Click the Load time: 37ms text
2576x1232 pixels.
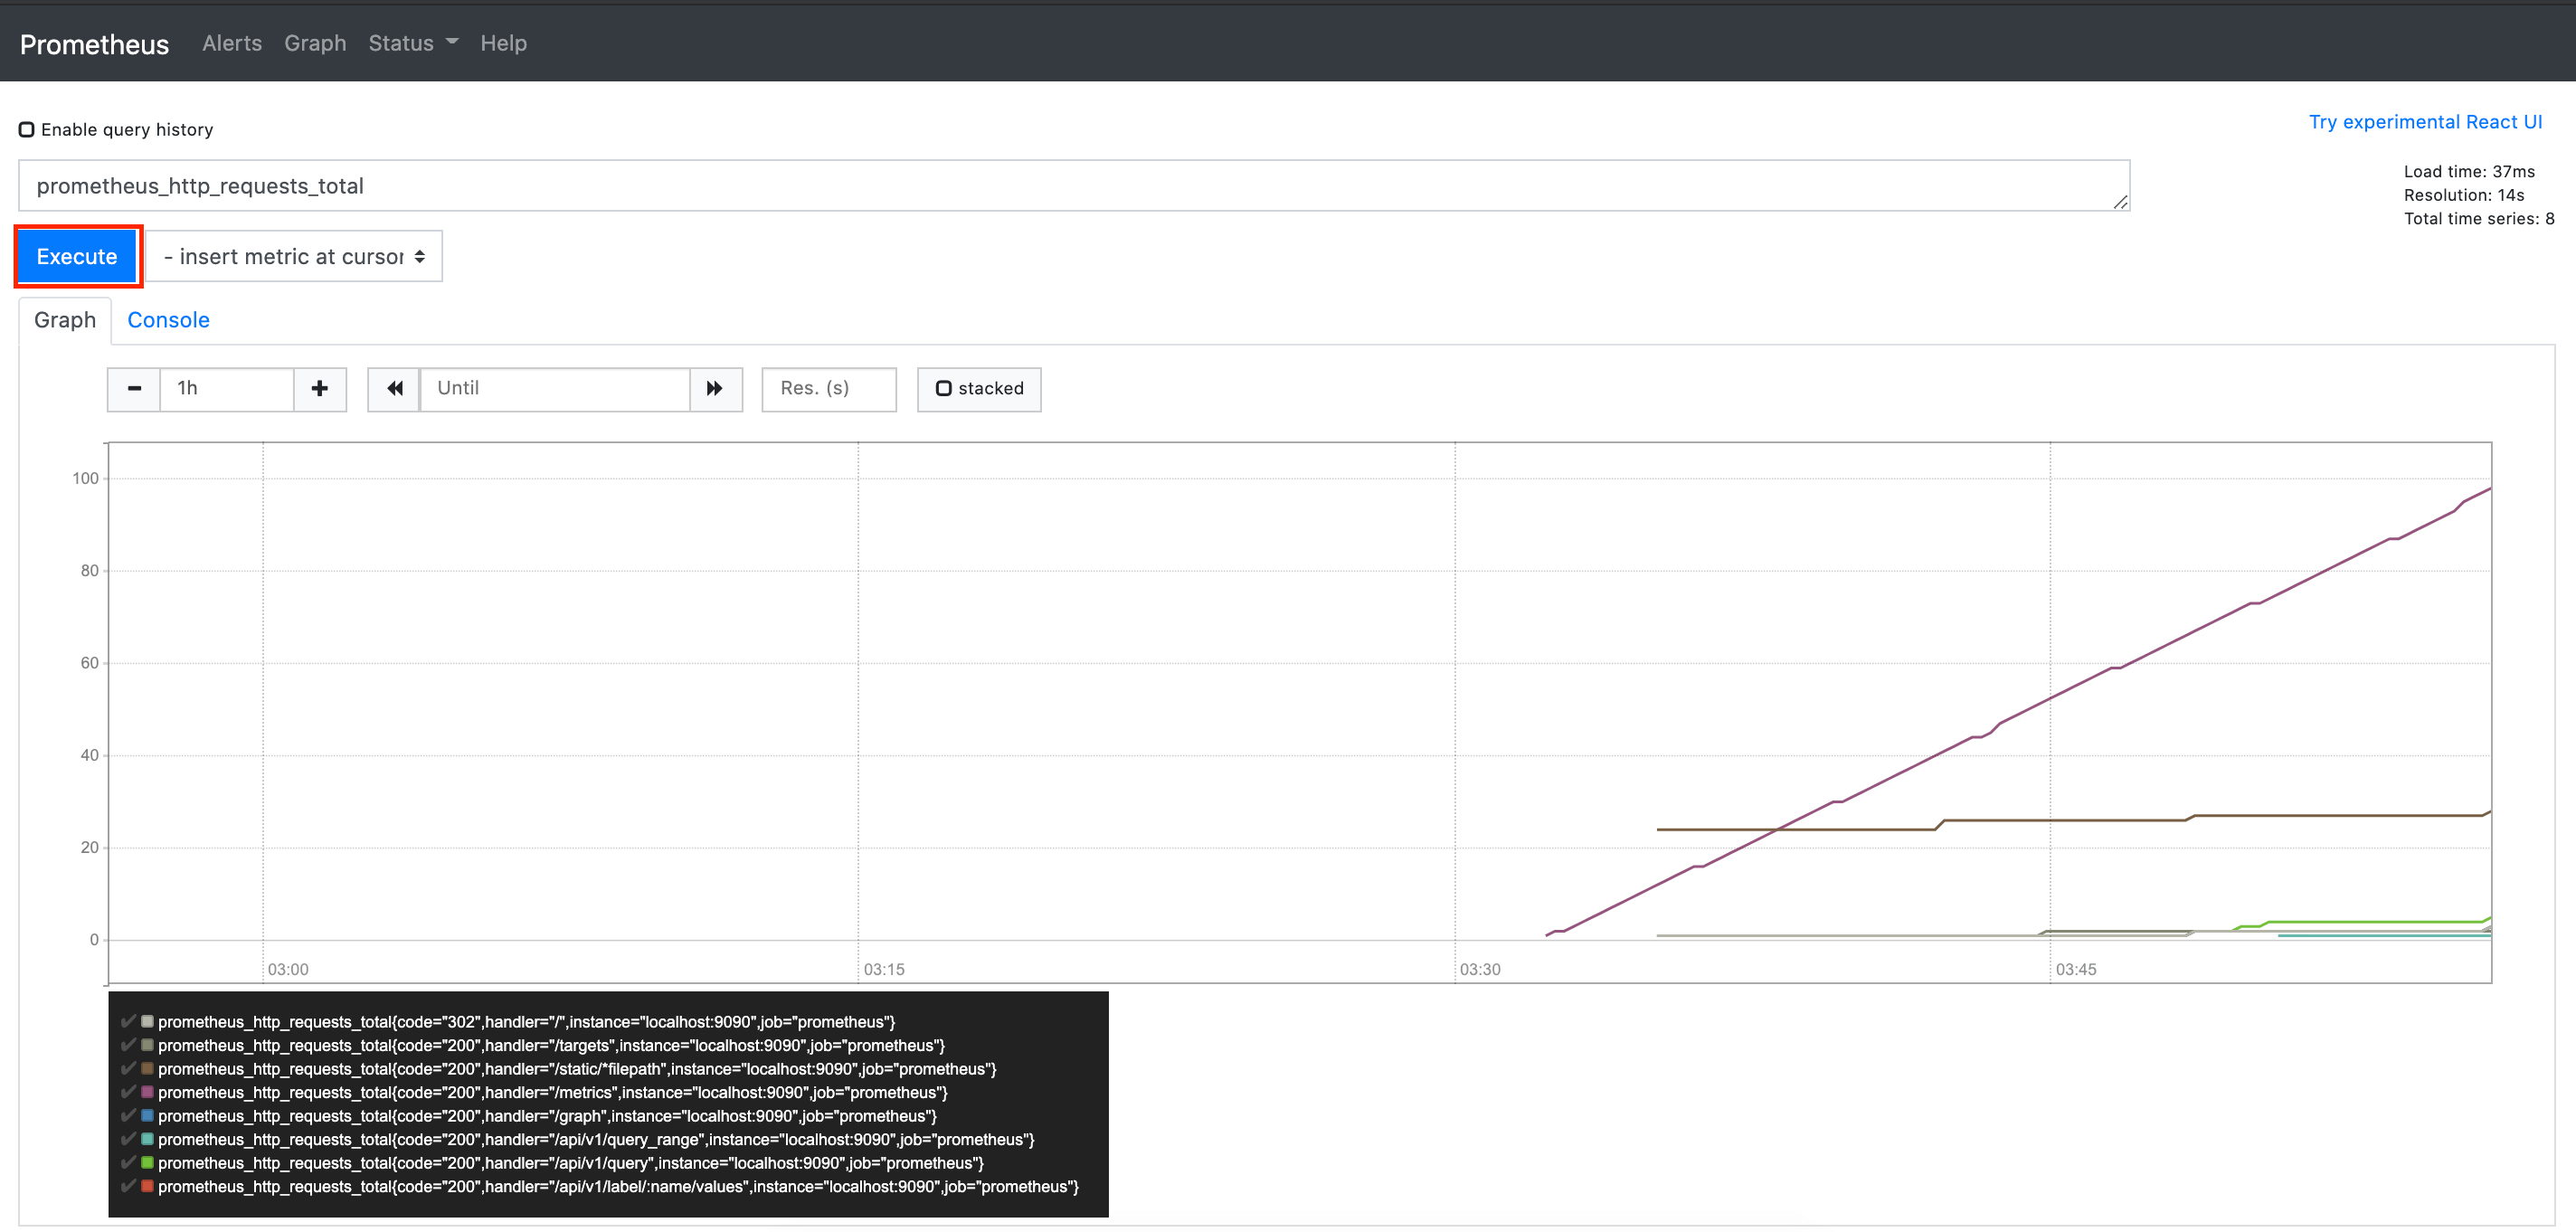tap(2469, 172)
